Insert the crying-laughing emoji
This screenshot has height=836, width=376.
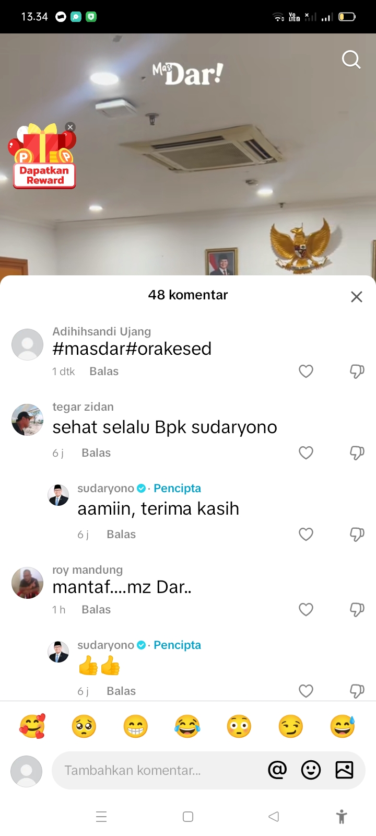[187, 726]
